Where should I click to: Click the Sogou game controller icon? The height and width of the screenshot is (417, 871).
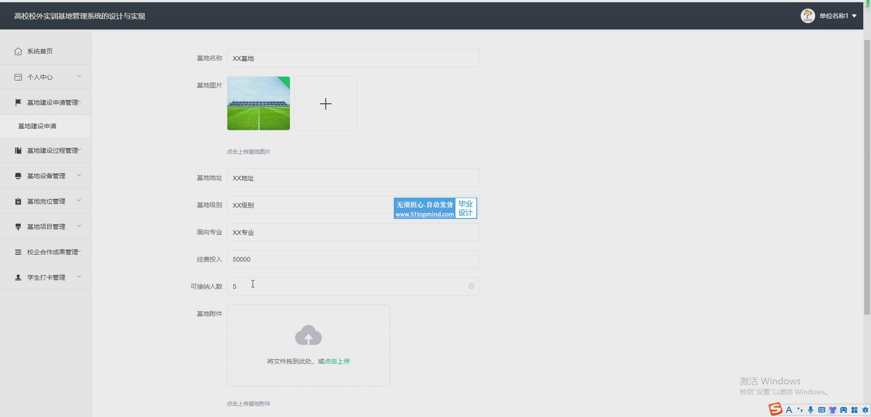coord(843,410)
